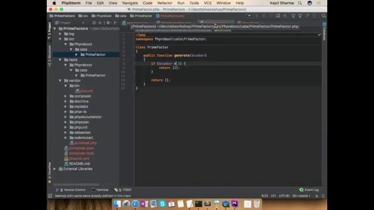Image resolution: width=374 pixels, height=210 pixels.
Task: Click the cata breadcrumb in navigation bar
Action: [121, 16]
